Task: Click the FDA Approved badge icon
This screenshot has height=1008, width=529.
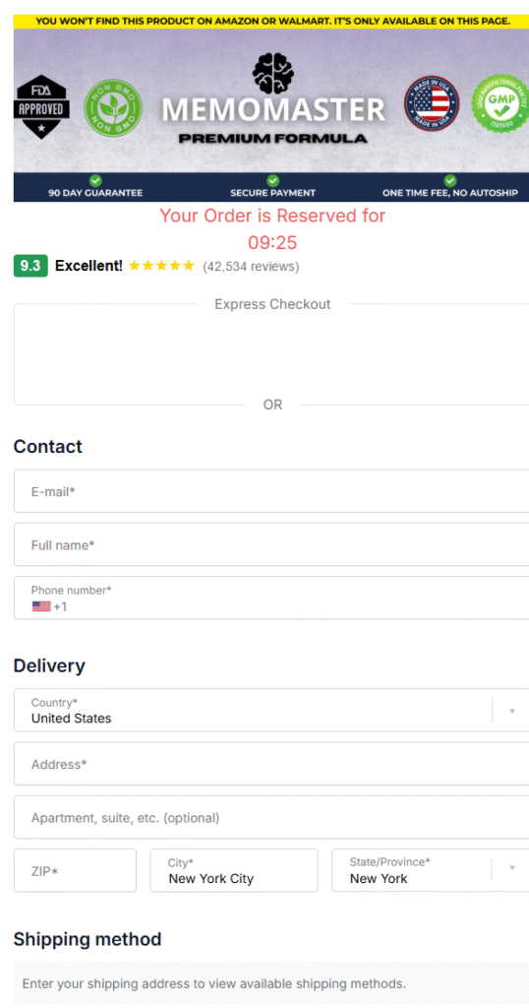Action: pyautogui.click(x=41, y=106)
